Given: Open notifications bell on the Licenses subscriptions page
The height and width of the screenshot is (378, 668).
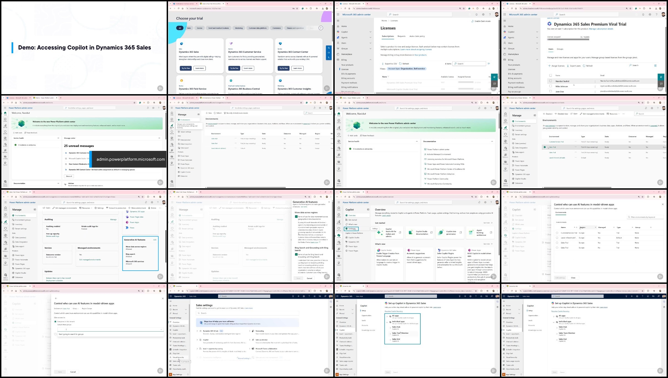Looking at the screenshot, I should tap(477, 15).
